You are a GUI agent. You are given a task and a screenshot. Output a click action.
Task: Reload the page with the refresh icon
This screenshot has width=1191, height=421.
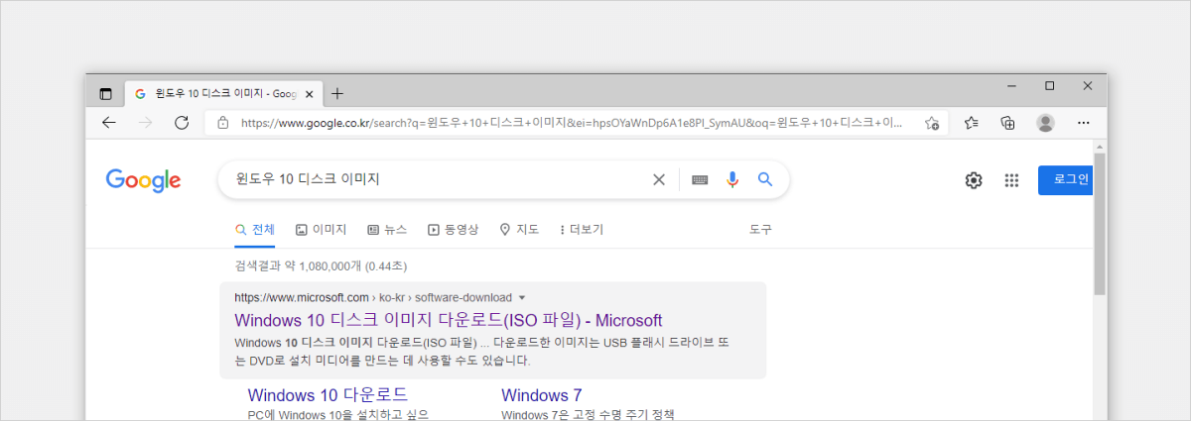(182, 123)
